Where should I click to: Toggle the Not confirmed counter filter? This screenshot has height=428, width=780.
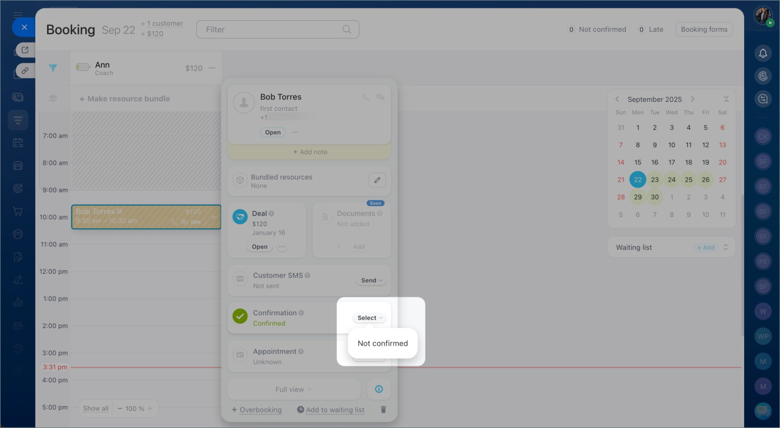pos(597,29)
